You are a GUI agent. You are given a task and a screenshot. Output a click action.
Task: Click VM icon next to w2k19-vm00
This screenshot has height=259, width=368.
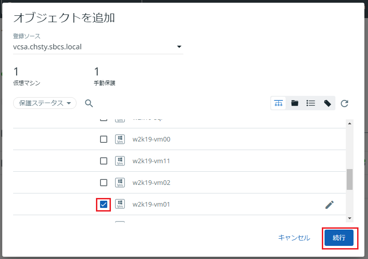pos(120,139)
